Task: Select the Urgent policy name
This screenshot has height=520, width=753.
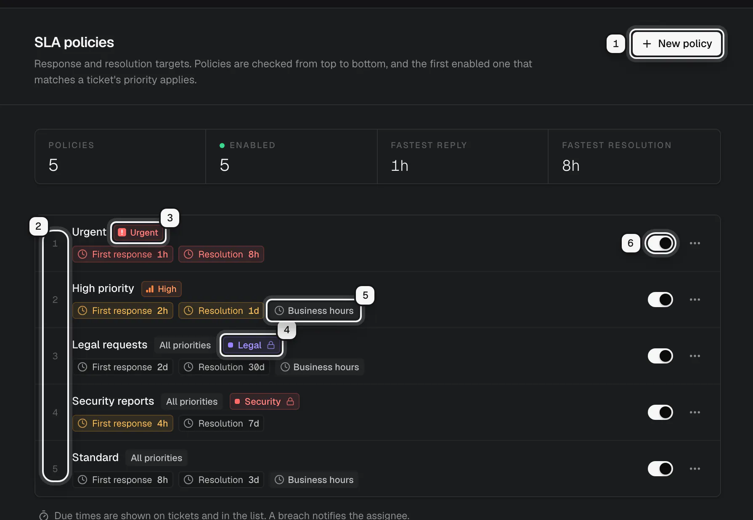Action: click(89, 232)
